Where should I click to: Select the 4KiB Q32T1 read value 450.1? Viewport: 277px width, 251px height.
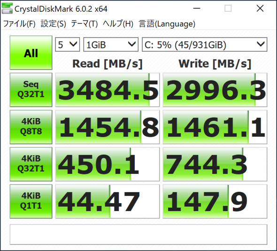[108, 164]
